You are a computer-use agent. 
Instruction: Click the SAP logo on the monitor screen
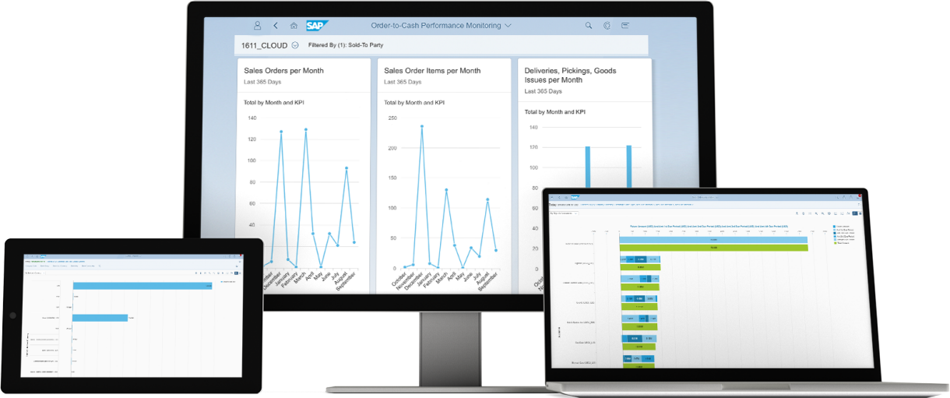(x=317, y=26)
